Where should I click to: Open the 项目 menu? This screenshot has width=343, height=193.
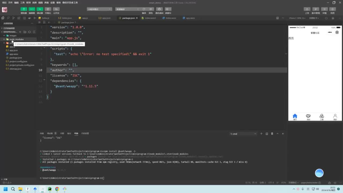[4, 3]
